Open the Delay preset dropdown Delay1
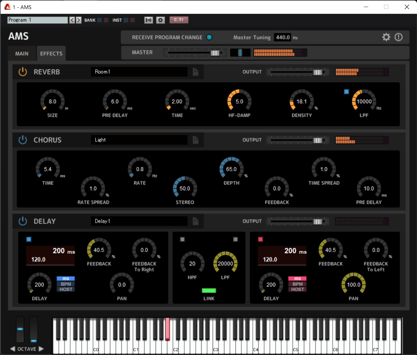This screenshot has height=355, width=417. [x=139, y=221]
